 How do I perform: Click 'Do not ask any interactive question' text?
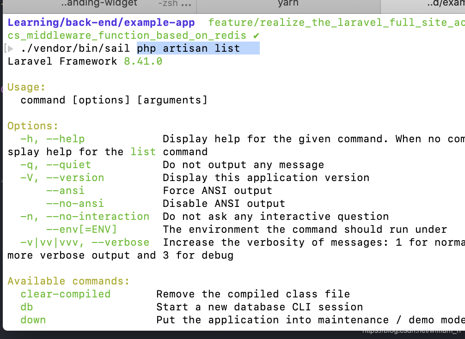tap(276, 217)
